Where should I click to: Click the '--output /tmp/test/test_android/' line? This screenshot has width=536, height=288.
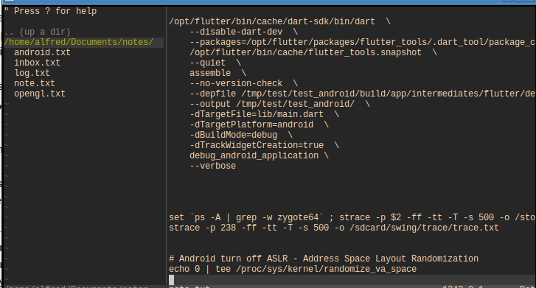pyautogui.click(x=279, y=104)
